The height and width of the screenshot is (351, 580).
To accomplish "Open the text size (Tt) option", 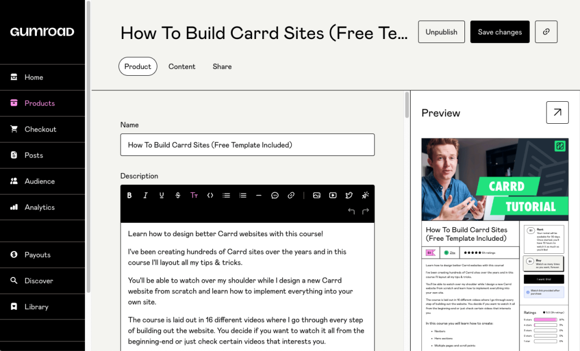I will pos(194,195).
